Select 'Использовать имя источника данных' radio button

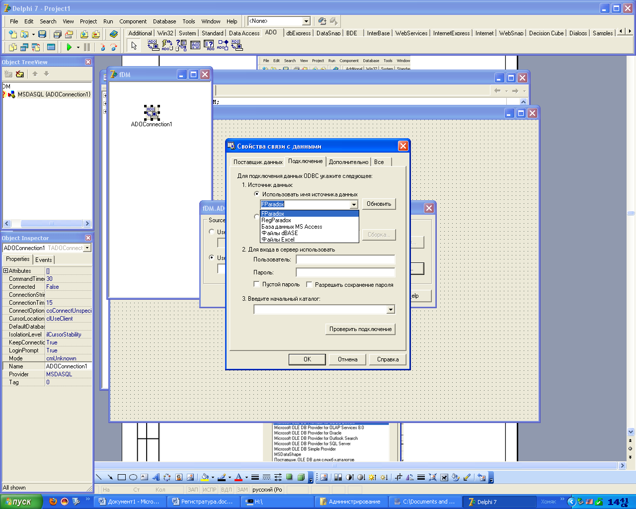pos(256,194)
